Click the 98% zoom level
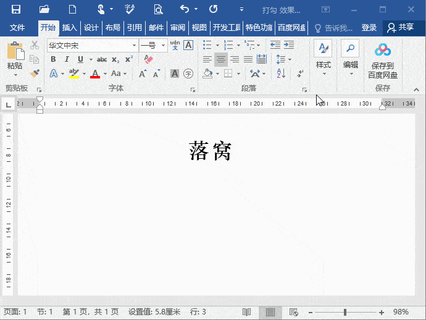This screenshot has height=320, width=426. [x=401, y=312]
